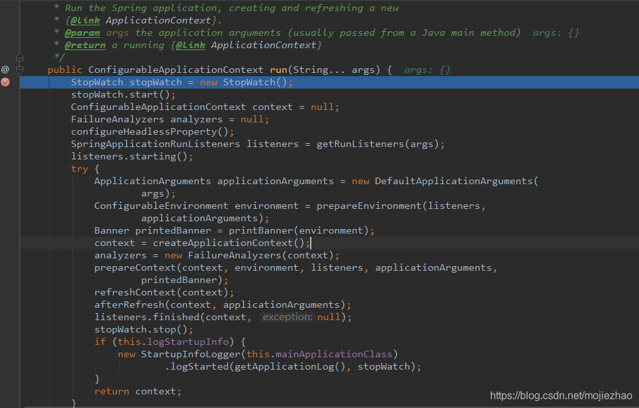Viewport: 639px width, 408px height.
Task: Click 'FailureAnalyzers analyzers' declaration
Action: tap(147, 119)
